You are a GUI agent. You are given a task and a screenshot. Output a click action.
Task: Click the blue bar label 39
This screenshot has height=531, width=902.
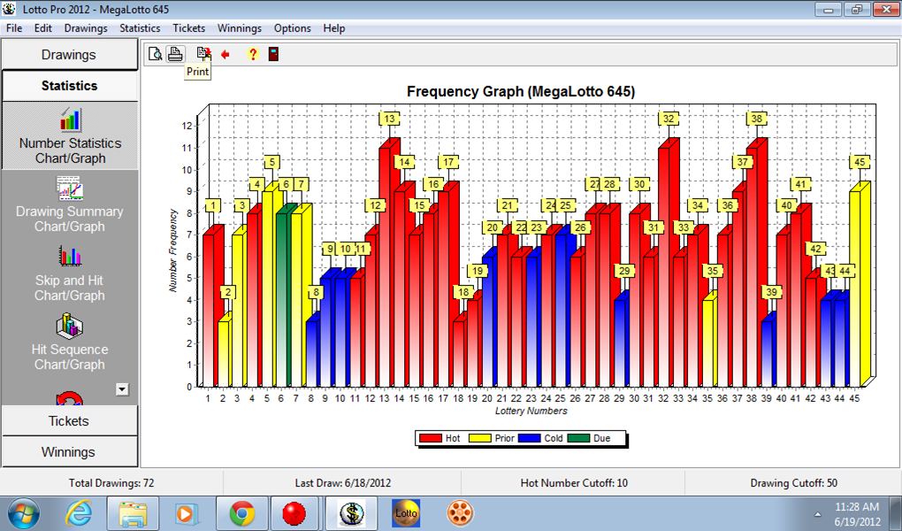[771, 292]
